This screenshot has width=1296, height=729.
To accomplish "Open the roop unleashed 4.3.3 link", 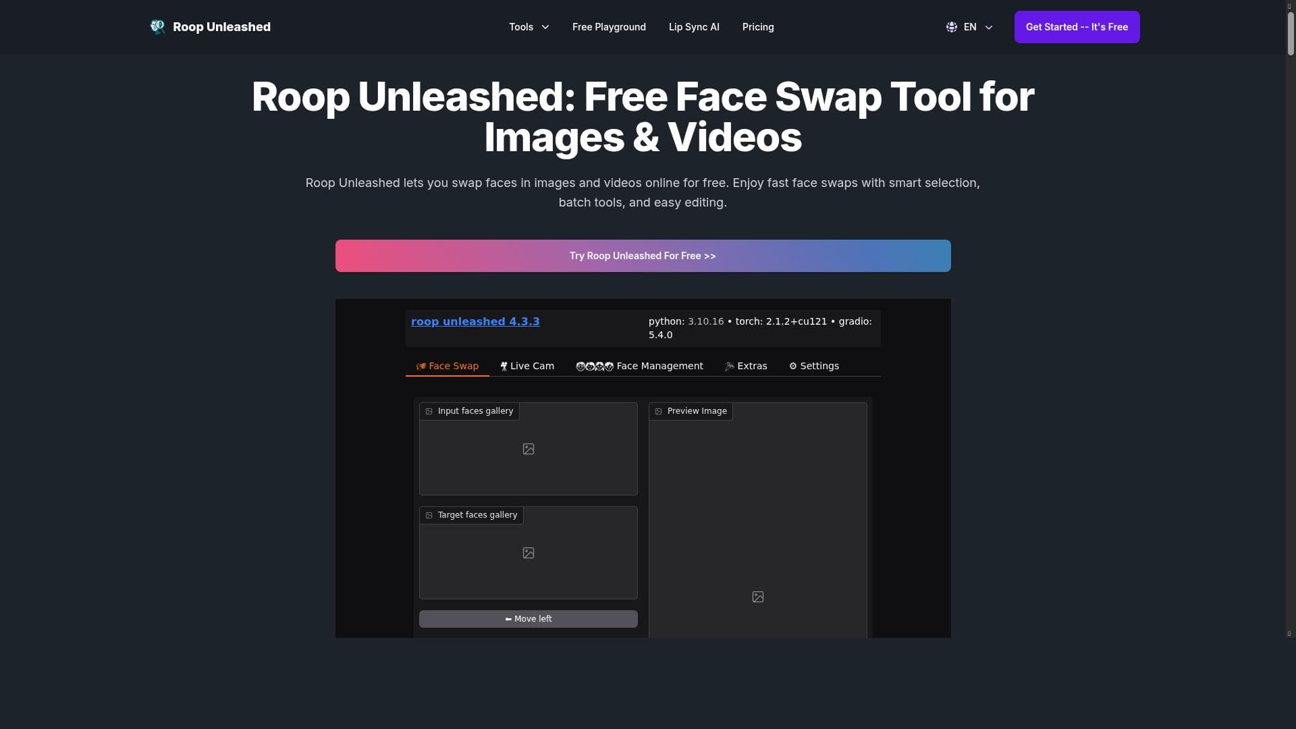I will 475,322.
